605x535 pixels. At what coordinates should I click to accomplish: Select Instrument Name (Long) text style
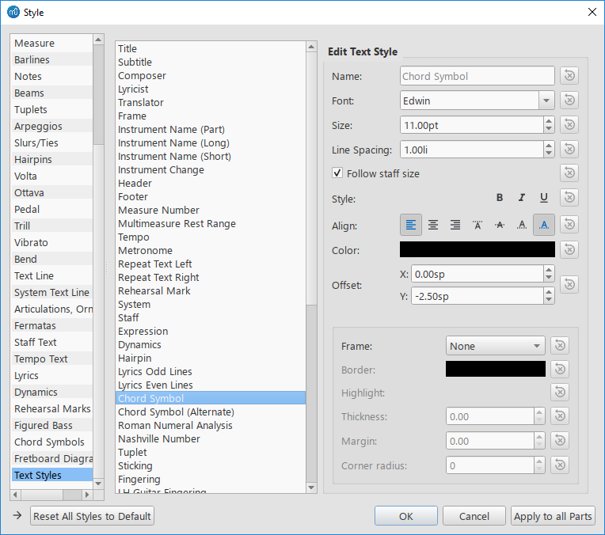[211, 142]
